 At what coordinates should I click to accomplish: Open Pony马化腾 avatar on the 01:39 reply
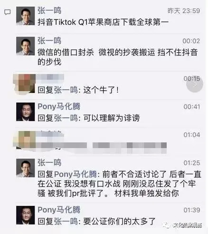point(25,215)
